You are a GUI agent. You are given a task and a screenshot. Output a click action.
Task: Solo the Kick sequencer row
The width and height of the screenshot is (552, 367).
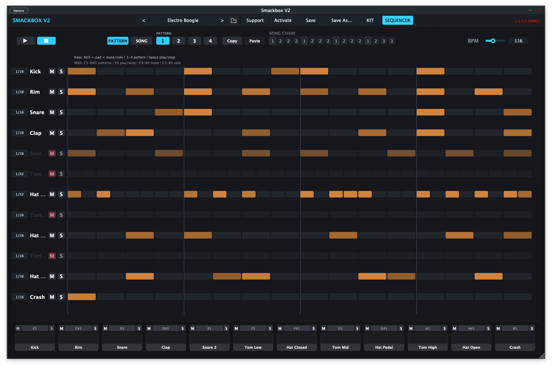[x=61, y=71]
